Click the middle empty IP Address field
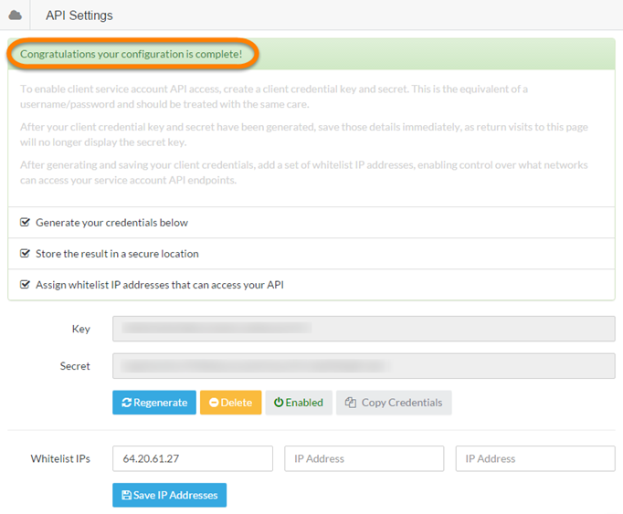Viewport: 623px width, 514px height. [364, 458]
